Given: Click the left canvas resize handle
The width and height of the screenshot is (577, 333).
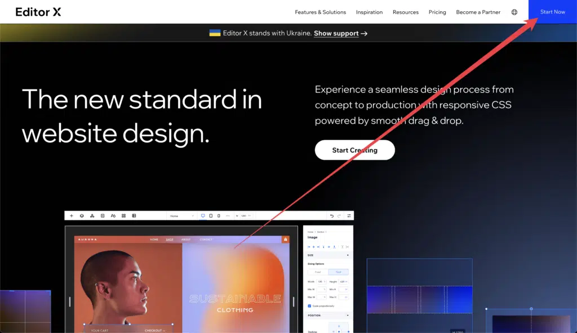Looking at the screenshot, I should (69, 301).
